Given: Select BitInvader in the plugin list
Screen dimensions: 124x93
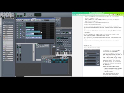Looking at the screenshot, I should coord(8,28).
